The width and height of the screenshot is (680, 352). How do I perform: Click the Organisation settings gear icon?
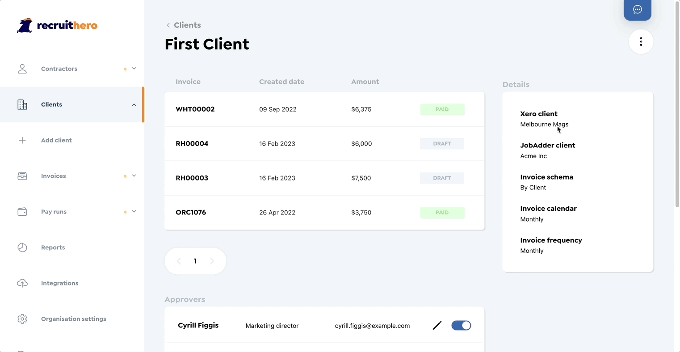(x=22, y=319)
